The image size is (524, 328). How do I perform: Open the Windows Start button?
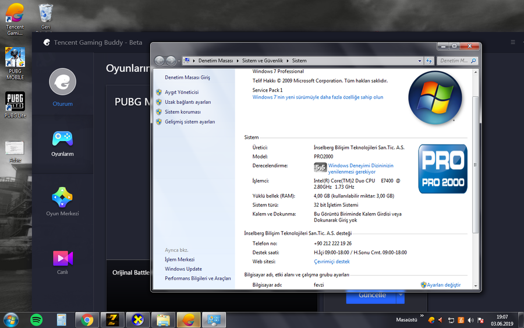[10, 320]
